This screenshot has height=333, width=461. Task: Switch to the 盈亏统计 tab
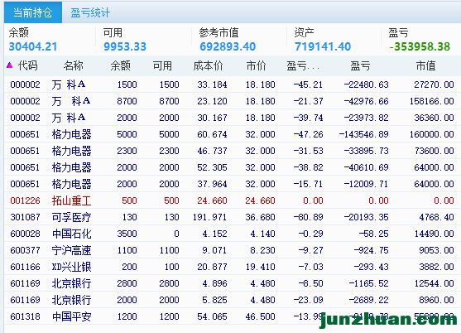[x=90, y=12]
